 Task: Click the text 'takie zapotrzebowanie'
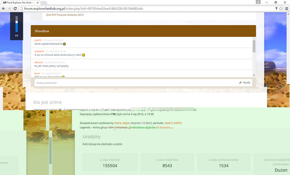pos(48,44)
